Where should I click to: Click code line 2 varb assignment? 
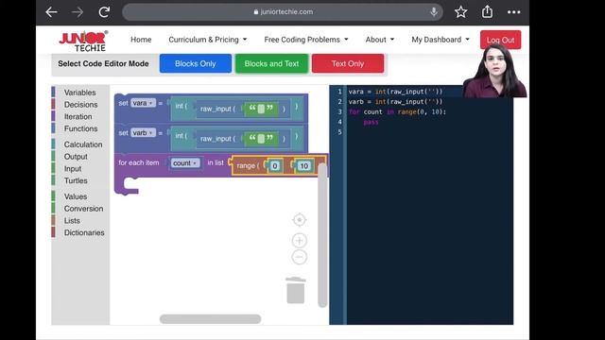tap(395, 102)
